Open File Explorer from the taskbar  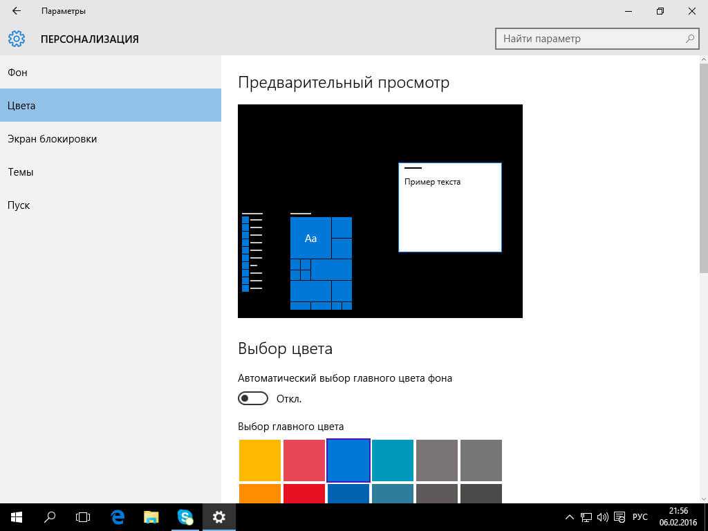[x=151, y=516]
